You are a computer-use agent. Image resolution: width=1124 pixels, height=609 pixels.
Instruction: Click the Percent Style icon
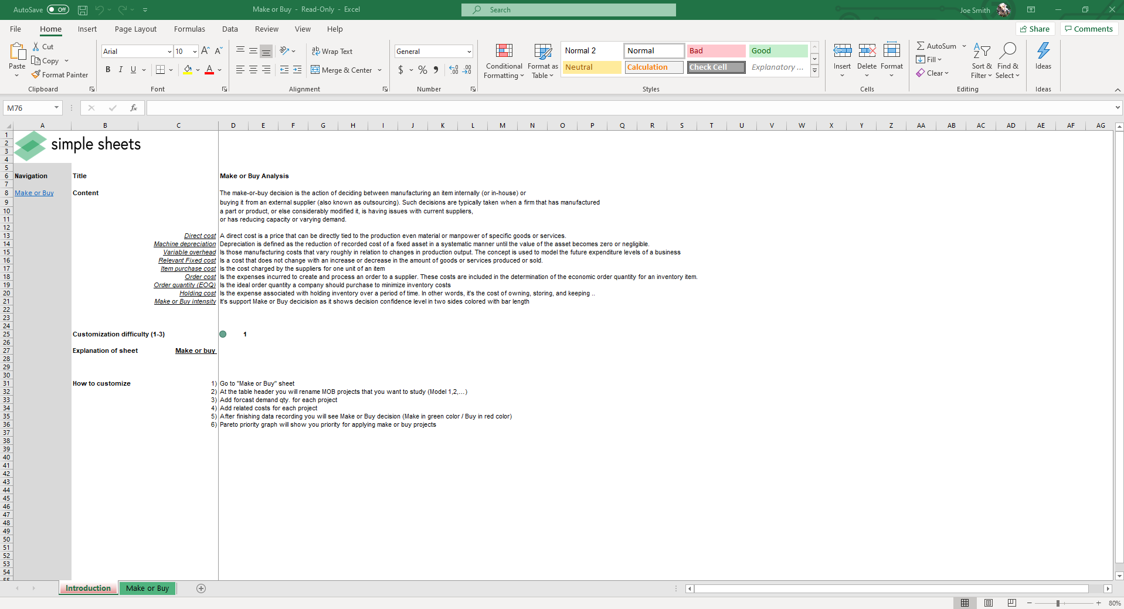coord(422,70)
